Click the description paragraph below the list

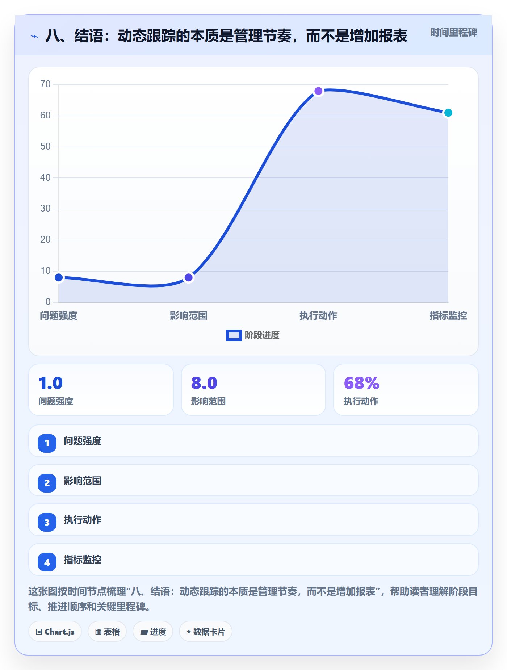coord(253,599)
